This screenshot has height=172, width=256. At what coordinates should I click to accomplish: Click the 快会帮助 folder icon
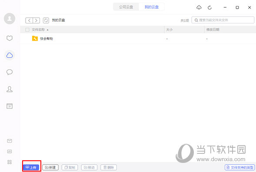35,39
